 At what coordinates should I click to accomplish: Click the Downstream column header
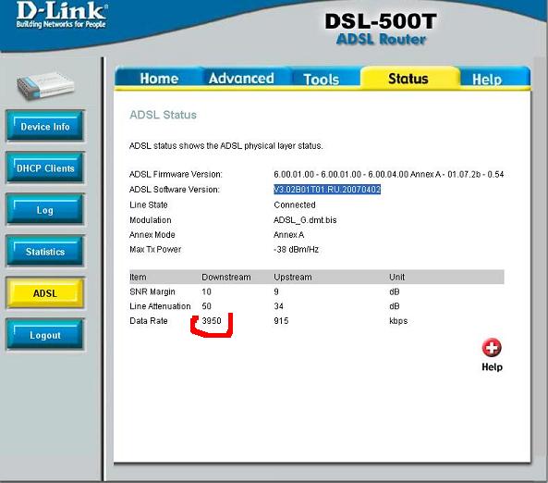[x=226, y=277]
